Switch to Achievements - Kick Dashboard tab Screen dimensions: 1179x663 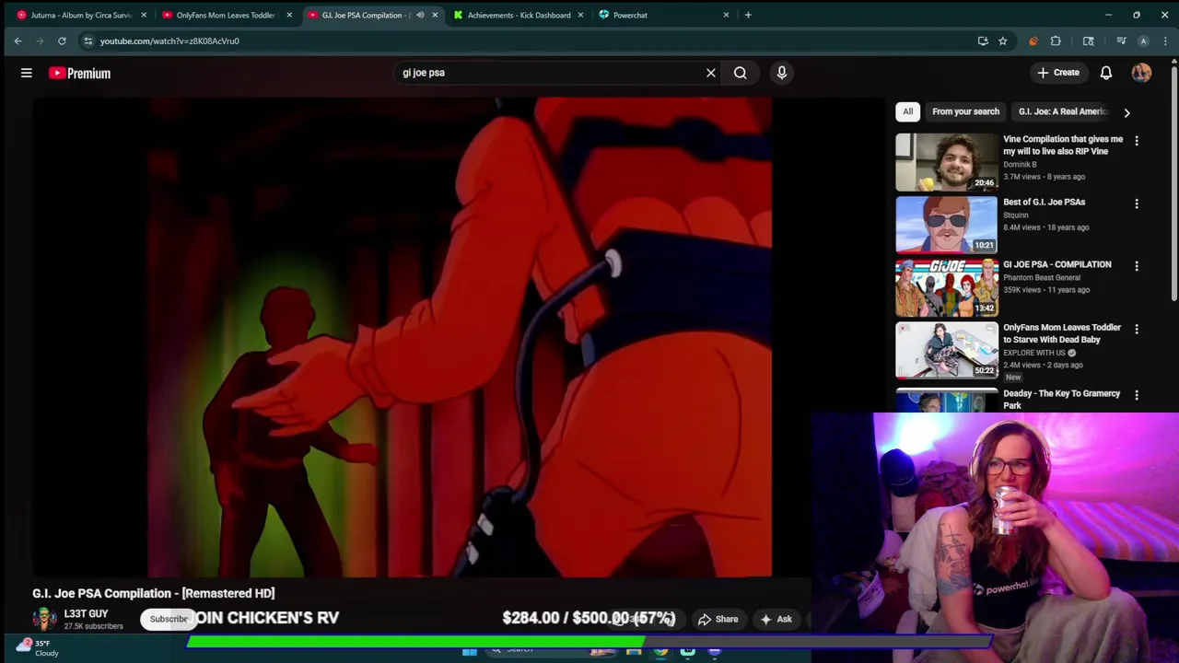point(519,15)
